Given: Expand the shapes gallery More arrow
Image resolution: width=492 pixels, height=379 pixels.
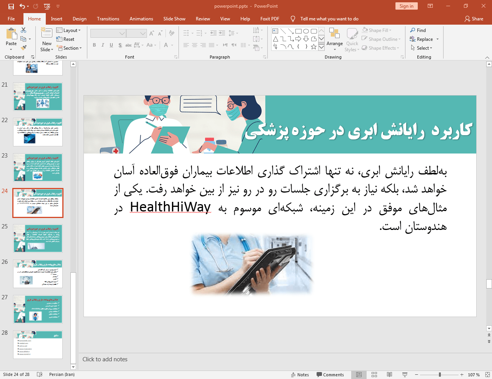Looking at the screenshot, I should click(321, 47).
